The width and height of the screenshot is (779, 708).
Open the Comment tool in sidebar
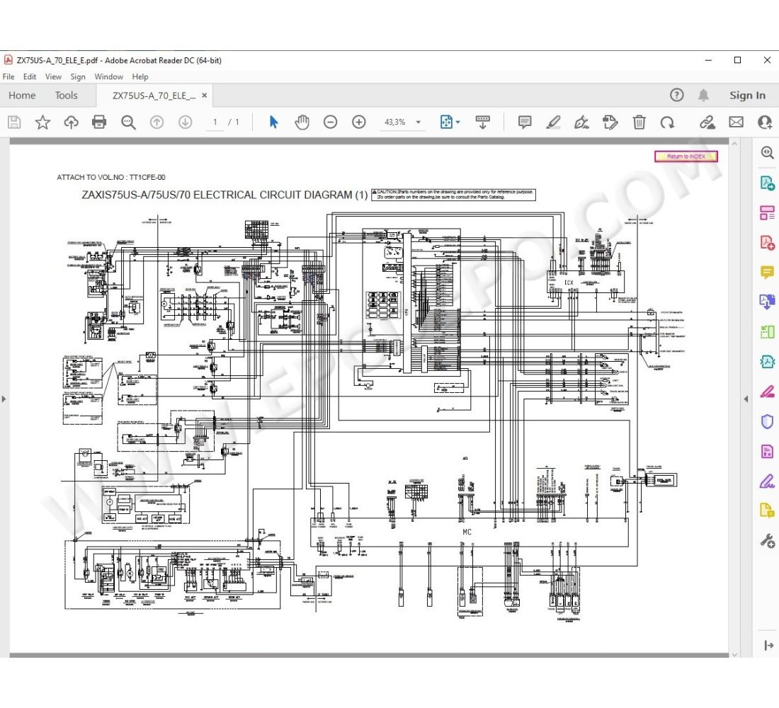[768, 273]
